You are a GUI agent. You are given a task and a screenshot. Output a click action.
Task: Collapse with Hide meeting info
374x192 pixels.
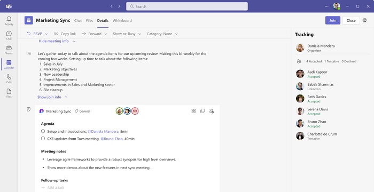tap(57, 41)
